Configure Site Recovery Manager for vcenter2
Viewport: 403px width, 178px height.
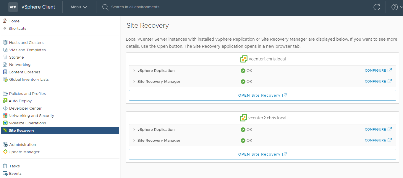pyautogui.click(x=378, y=140)
